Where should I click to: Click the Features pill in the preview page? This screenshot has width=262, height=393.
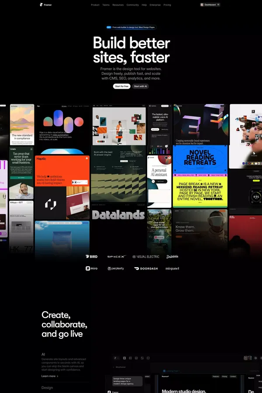tap(216, 376)
